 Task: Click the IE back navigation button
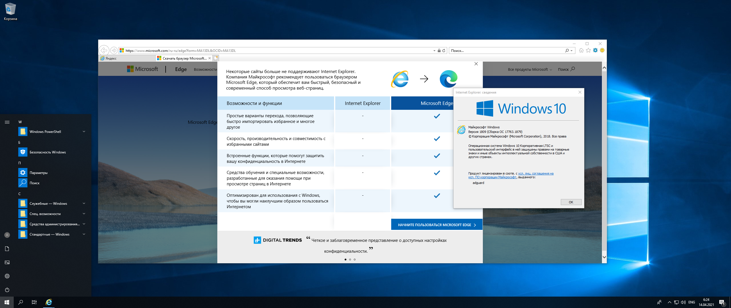pyautogui.click(x=104, y=50)
